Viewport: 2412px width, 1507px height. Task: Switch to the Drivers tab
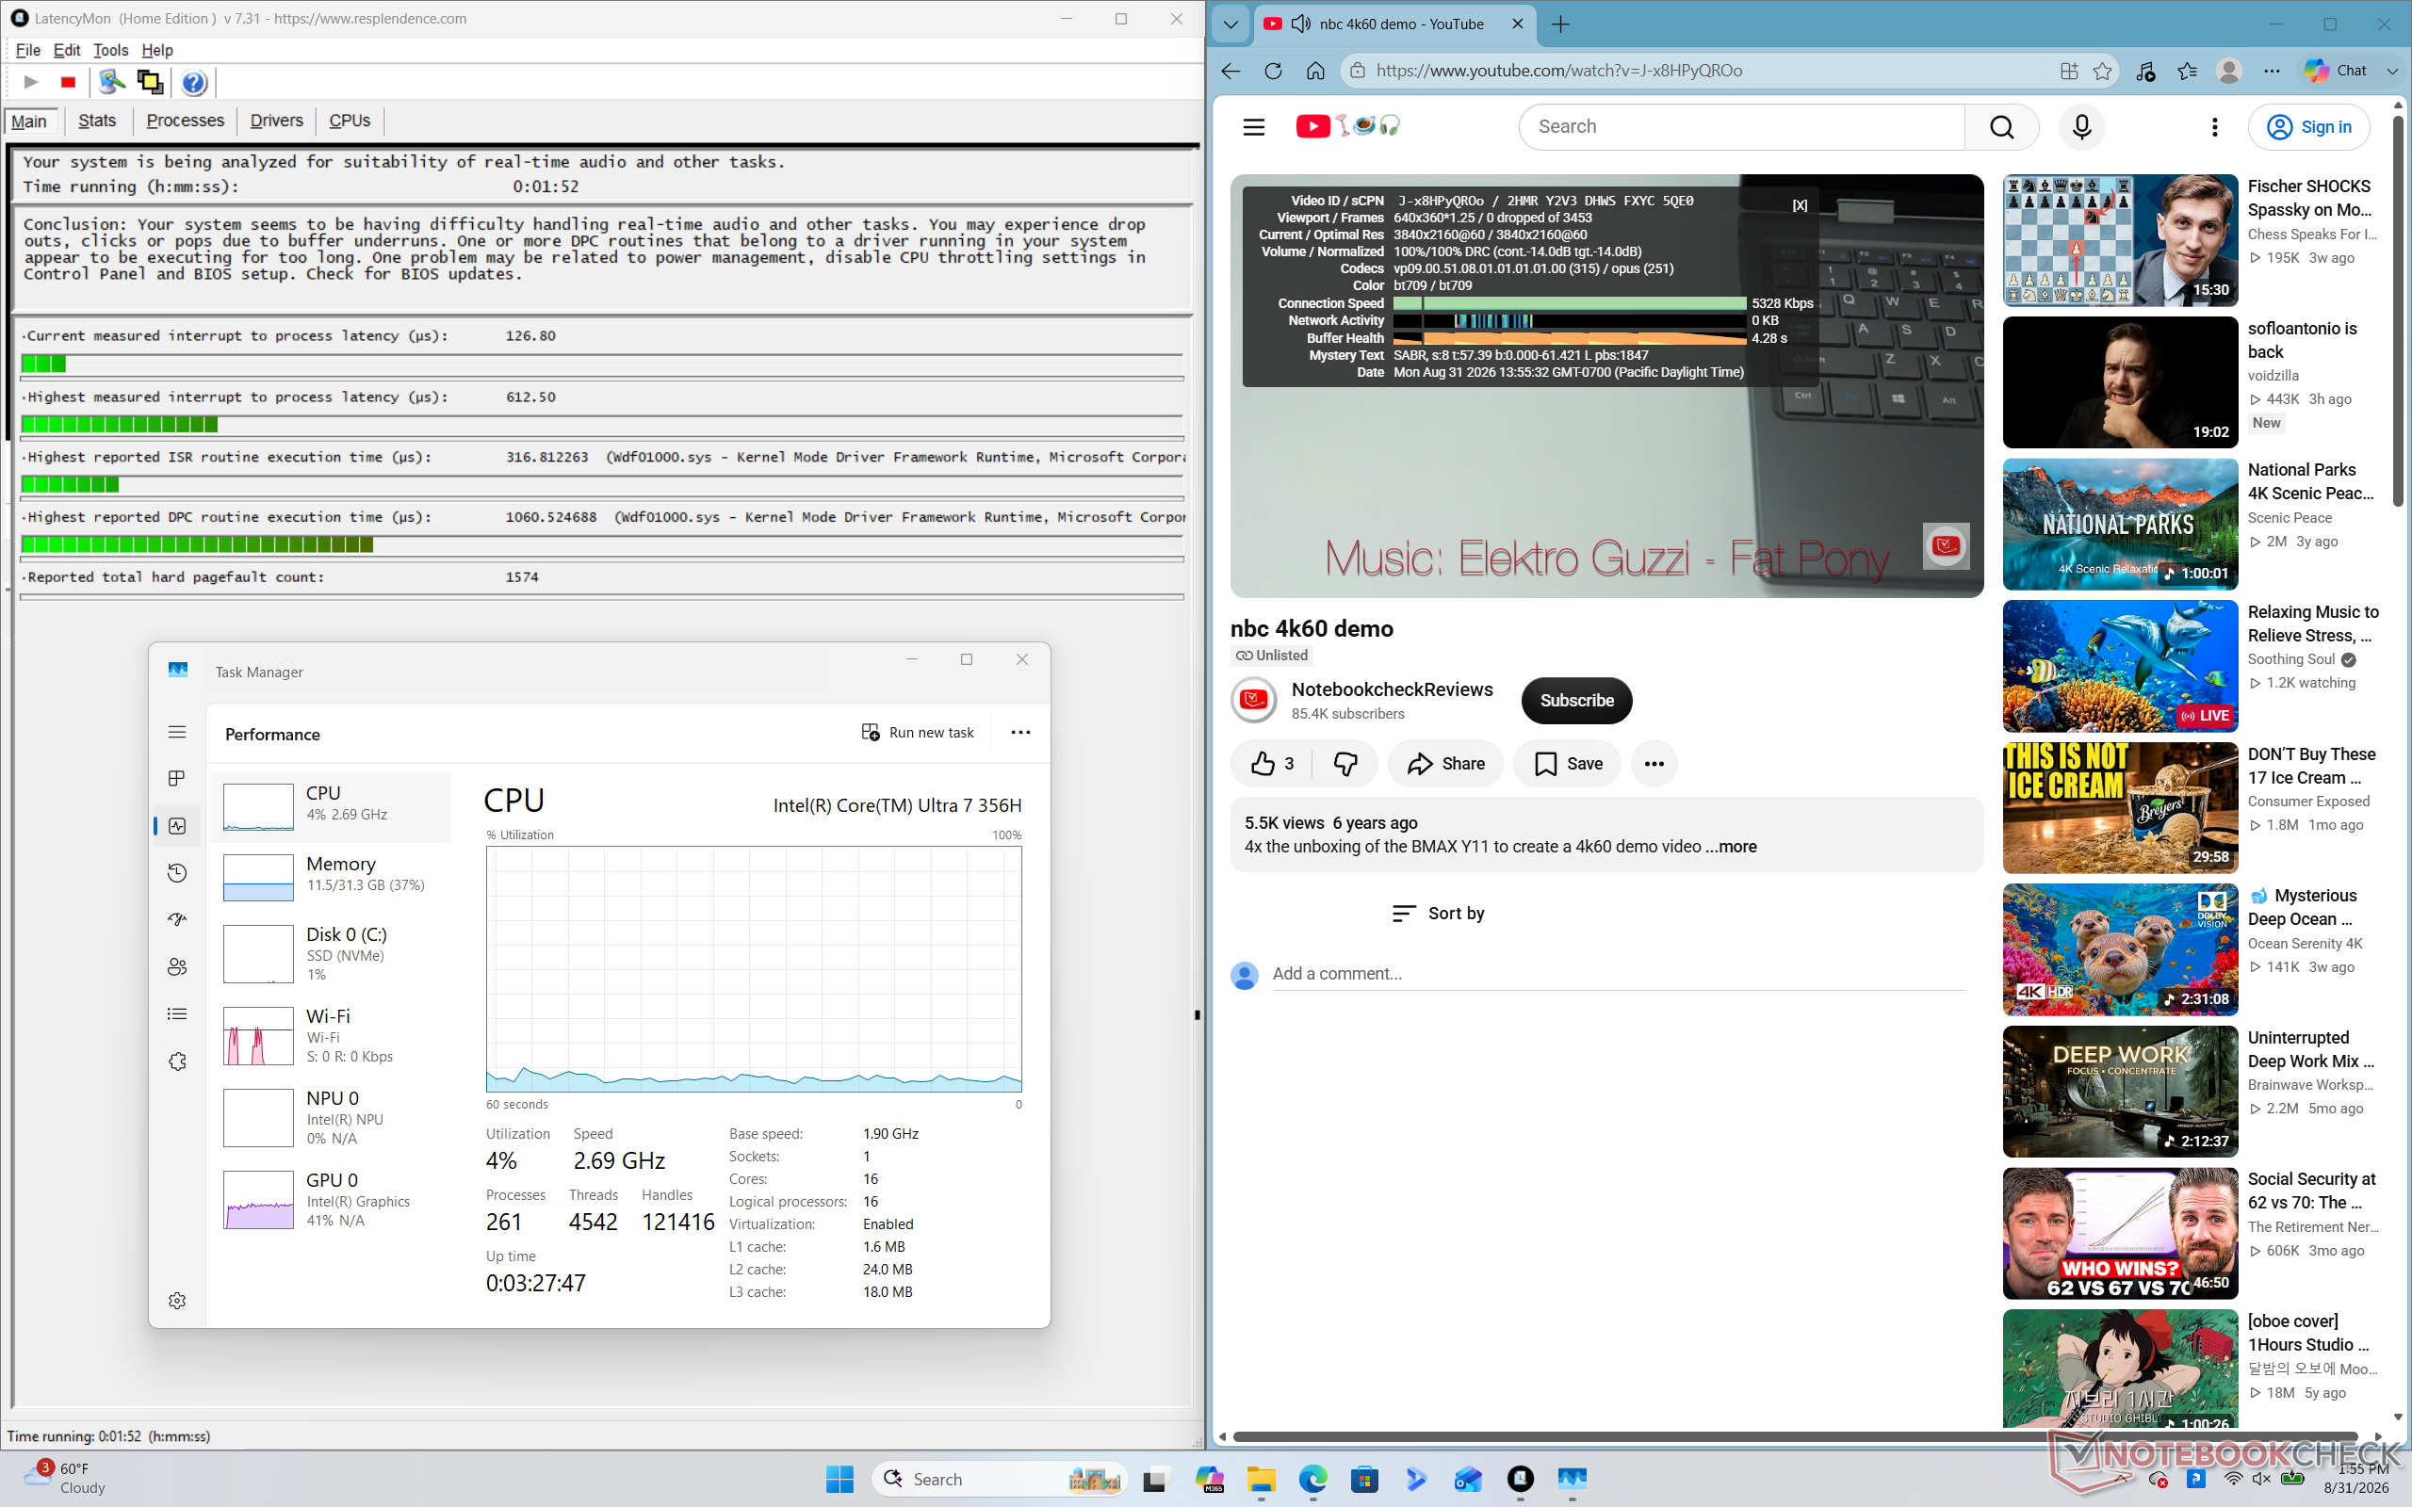click(276, 121)
